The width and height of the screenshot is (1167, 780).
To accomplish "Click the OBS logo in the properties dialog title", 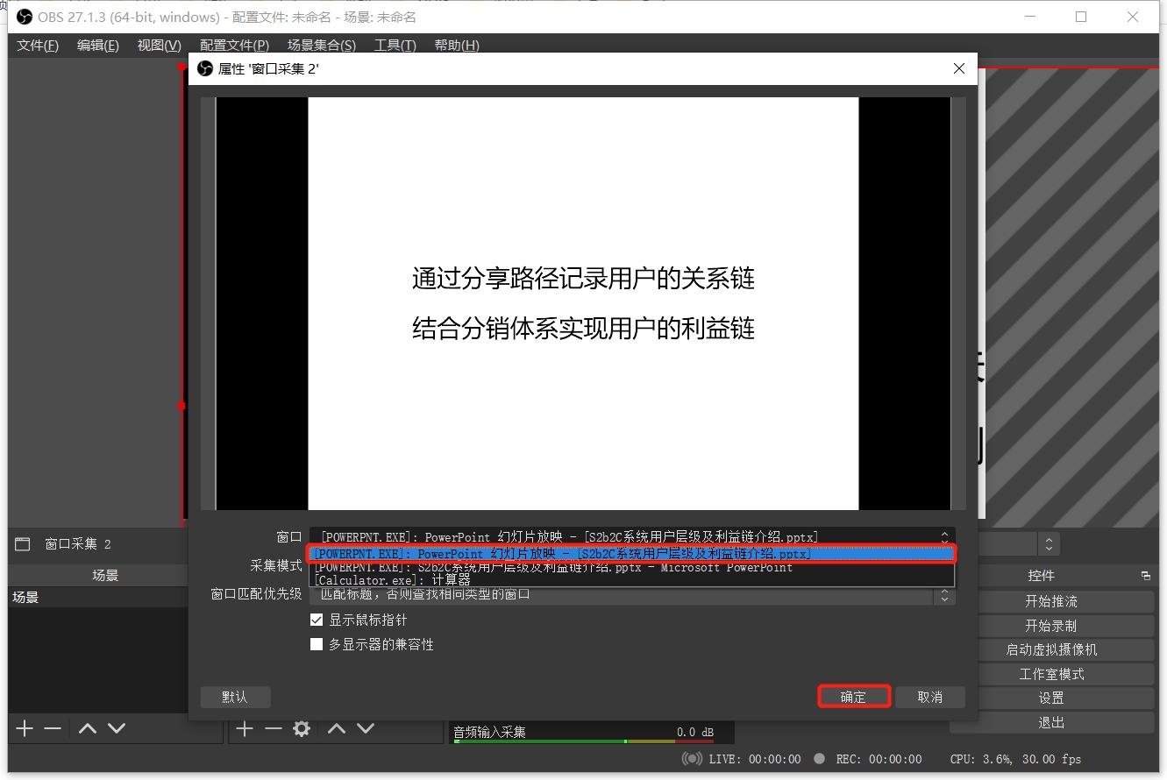I will click(204, 68).
